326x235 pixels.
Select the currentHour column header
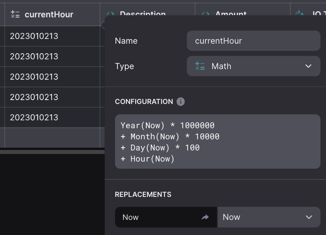[52, 14]
